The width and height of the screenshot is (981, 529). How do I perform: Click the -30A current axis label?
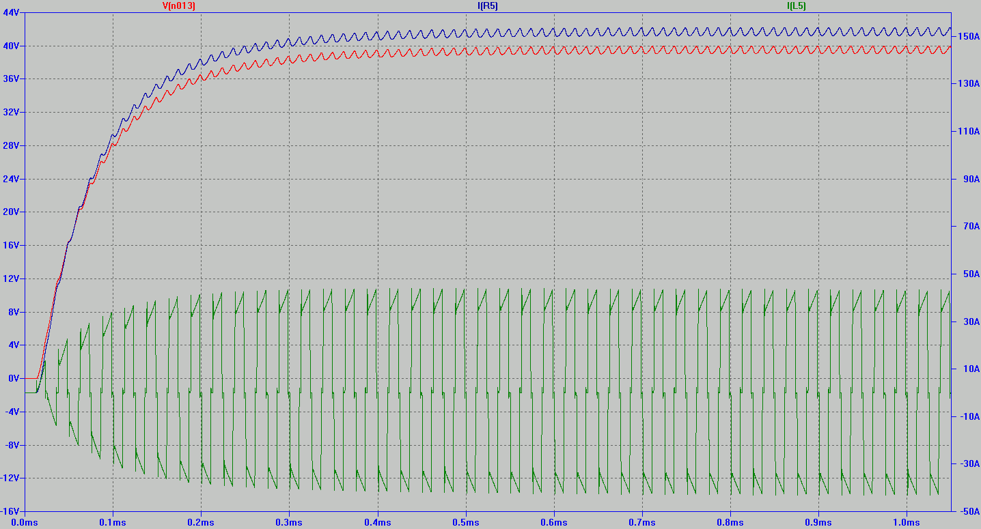tap(967, 463)
